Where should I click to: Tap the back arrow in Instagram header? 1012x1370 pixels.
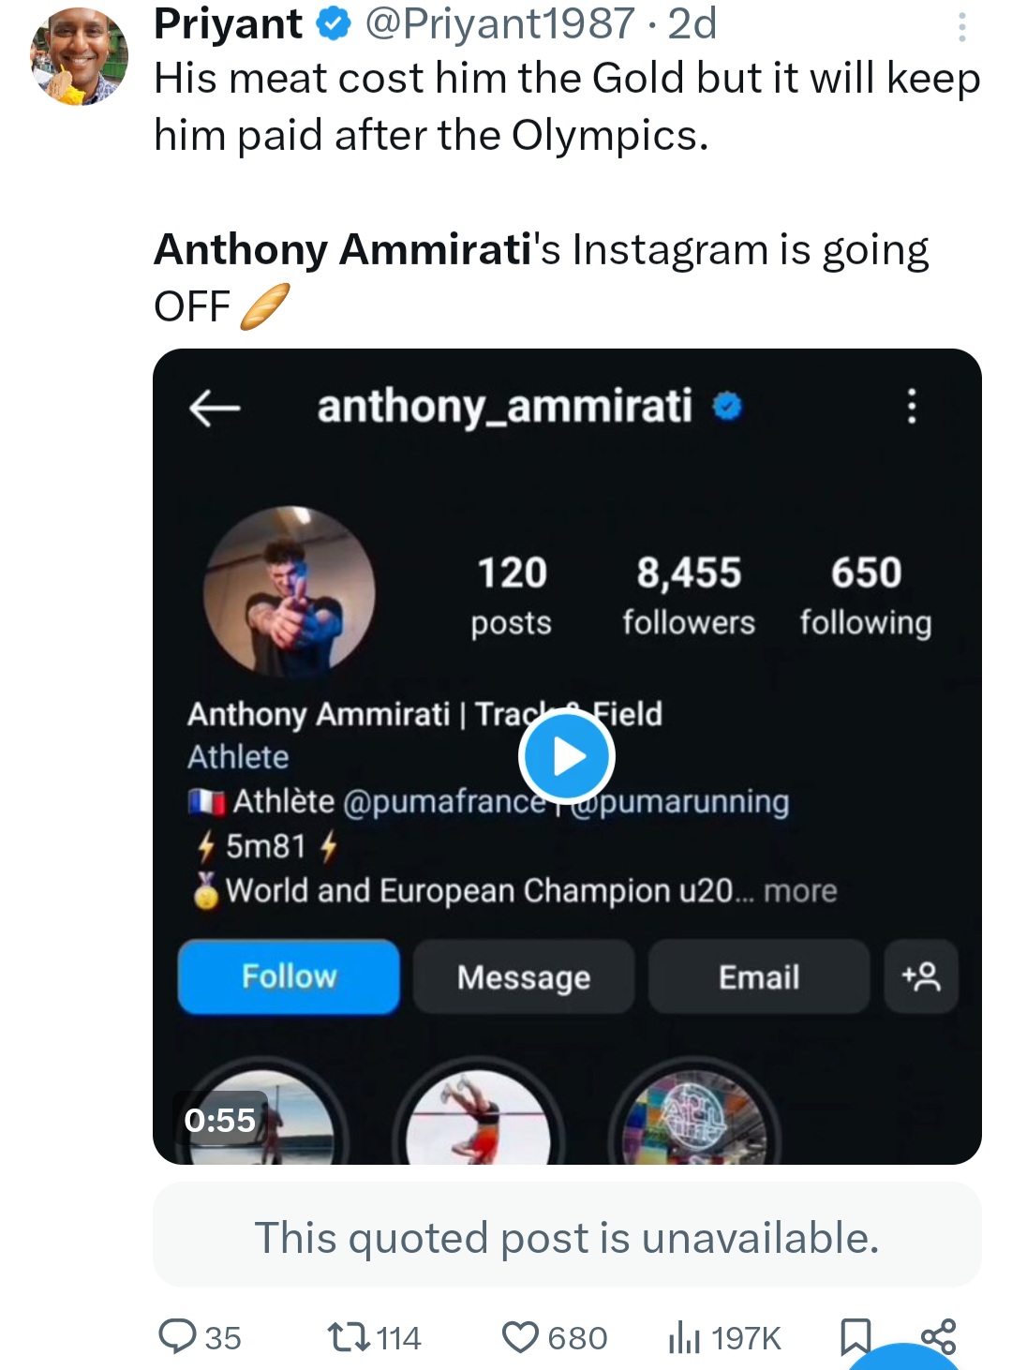click(x=215, y=408)
